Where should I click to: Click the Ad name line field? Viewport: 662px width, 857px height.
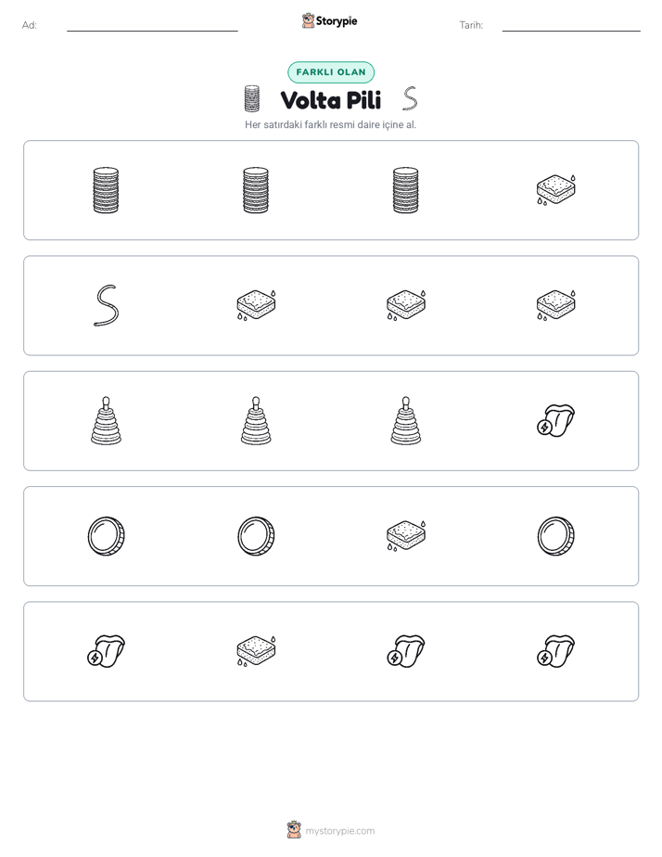point(152,26)
